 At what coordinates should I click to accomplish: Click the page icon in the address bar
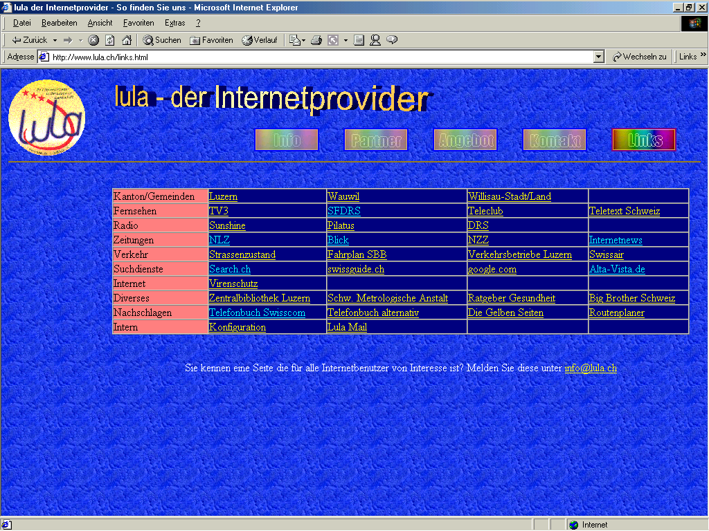[x=44, y=57]
